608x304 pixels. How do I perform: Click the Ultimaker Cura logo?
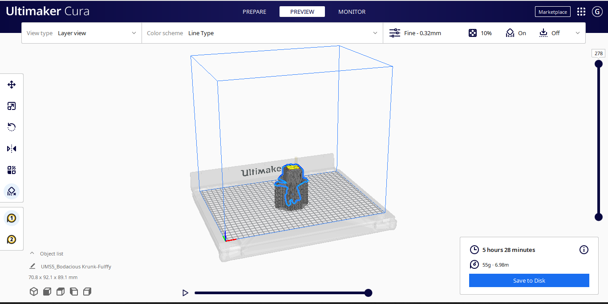[48, 12]
